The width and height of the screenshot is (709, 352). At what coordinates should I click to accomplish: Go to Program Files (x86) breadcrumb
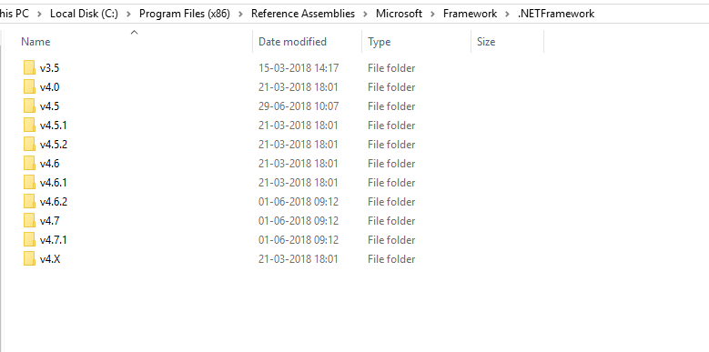[185, 14]
